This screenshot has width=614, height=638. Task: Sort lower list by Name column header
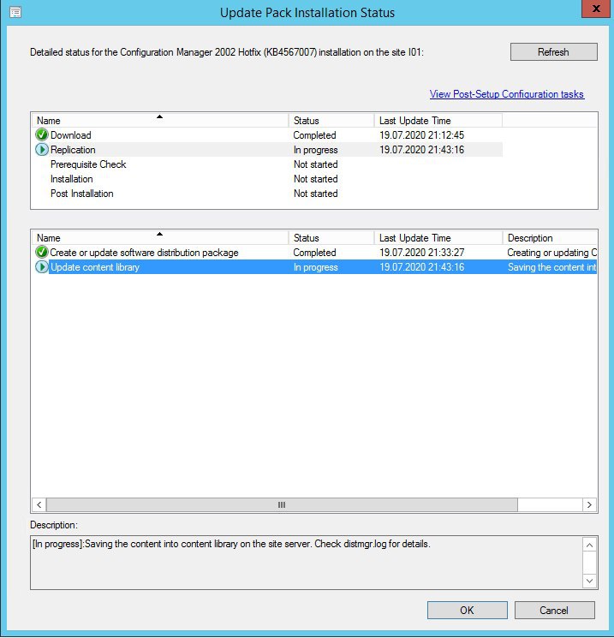(160, 237)
